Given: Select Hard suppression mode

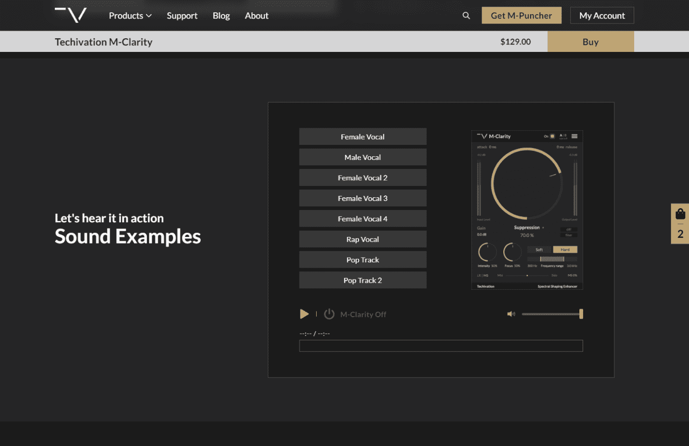Looking at the screenshot, I should 565,250.
